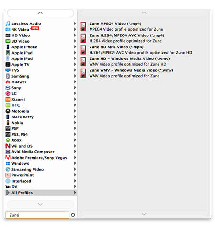Click the PSP console icon
Image resolution: width=215 pixels, height=231 pixels.
pyautogui.click(x=8, y=128)
